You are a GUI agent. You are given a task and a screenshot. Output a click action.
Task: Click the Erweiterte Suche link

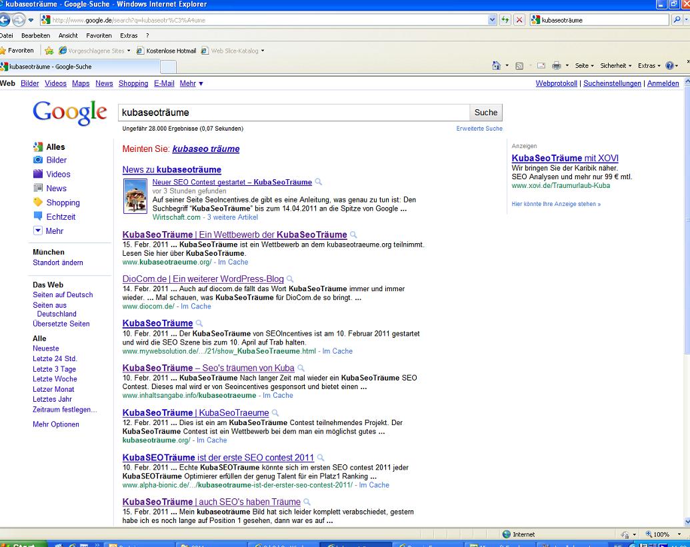tap(479, 129)
